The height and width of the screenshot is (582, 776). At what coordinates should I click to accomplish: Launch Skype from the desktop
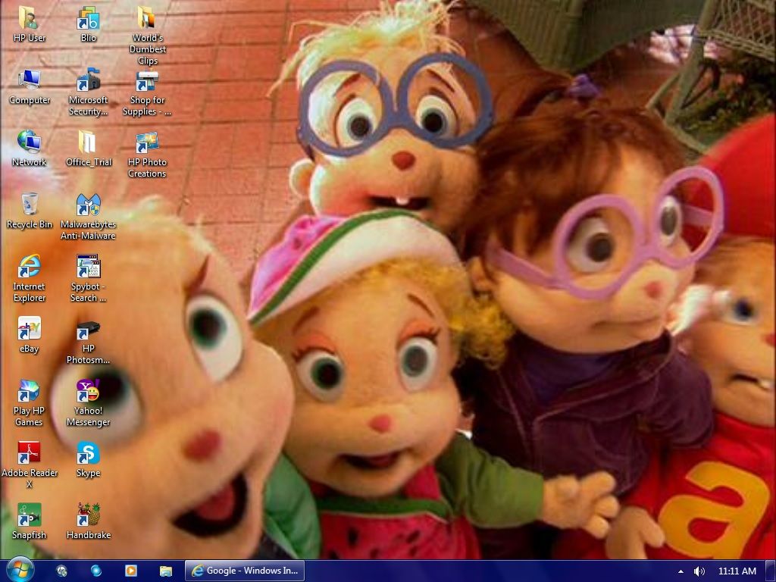coord(88,459)
